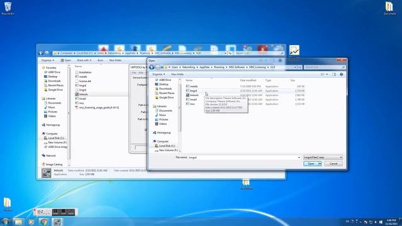Go back in the Open dialog
This screenshot has width=402, height=226.
click(x=152, y=67)
